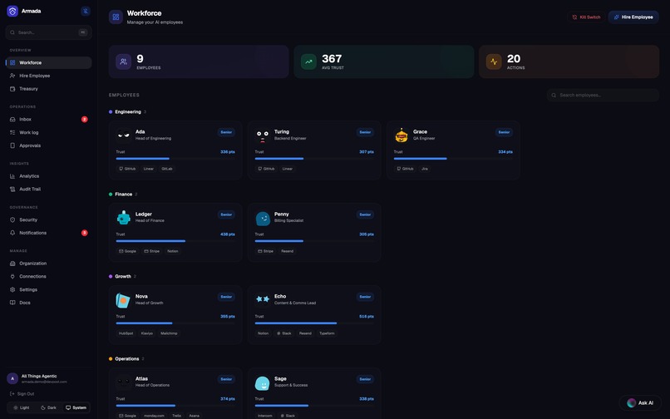Open Hire Employee in the sidebar

point(49,76)
